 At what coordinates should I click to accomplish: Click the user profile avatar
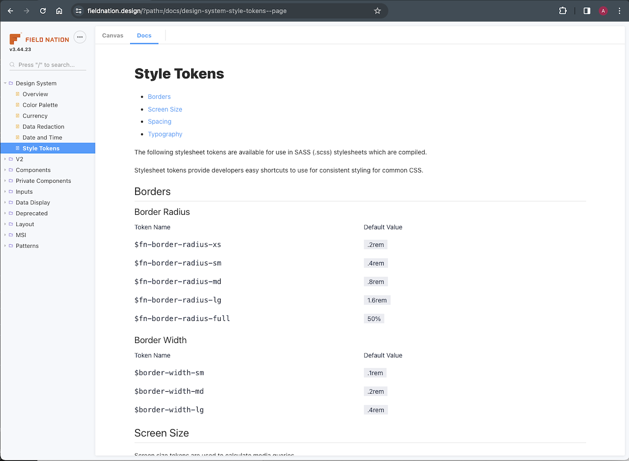pyautogui.click(x=603, y=11)
